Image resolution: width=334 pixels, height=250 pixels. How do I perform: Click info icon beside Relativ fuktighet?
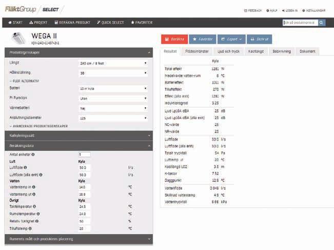tap(37, 221)
